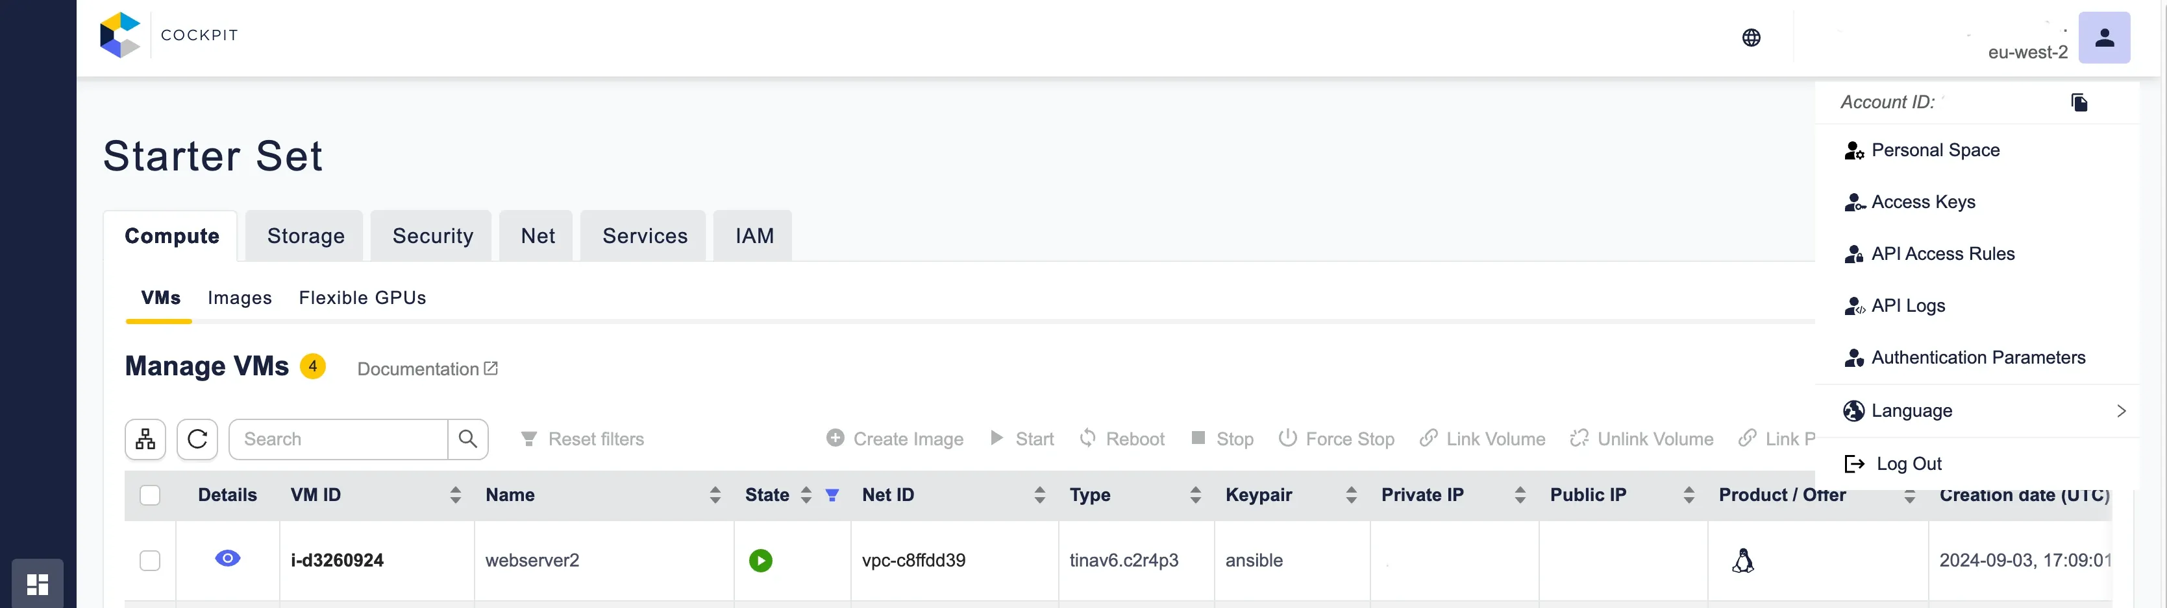Click into the VM Search field

coord(338,439)
